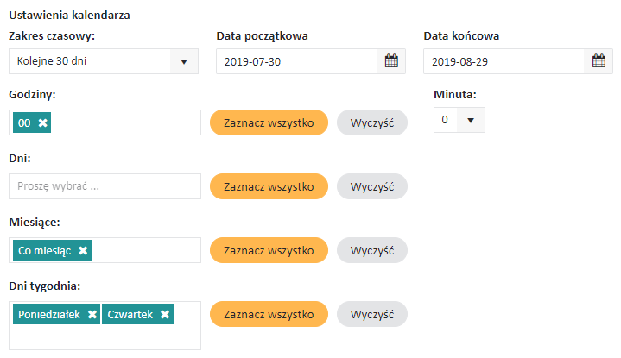Viewport: 621px width, 358px height.
Task: Clear the Dni field with 'Wyczyść'
Action: click(371, 186)
